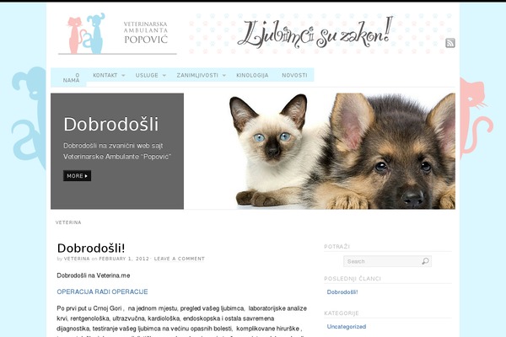Click the search magnifier icon
This screenshot has width=506, height=337.
425,261
